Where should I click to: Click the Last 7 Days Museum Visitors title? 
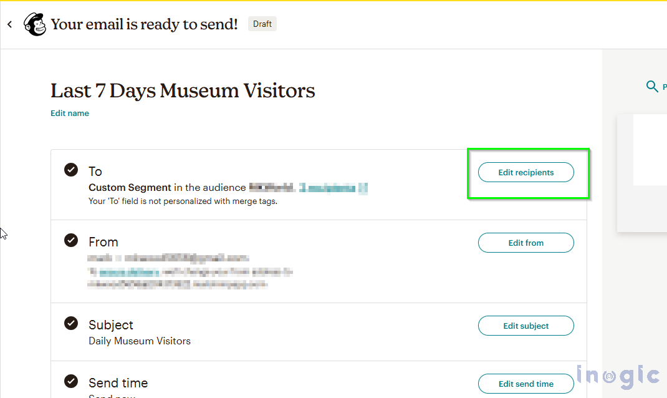(x=183, y=91)
